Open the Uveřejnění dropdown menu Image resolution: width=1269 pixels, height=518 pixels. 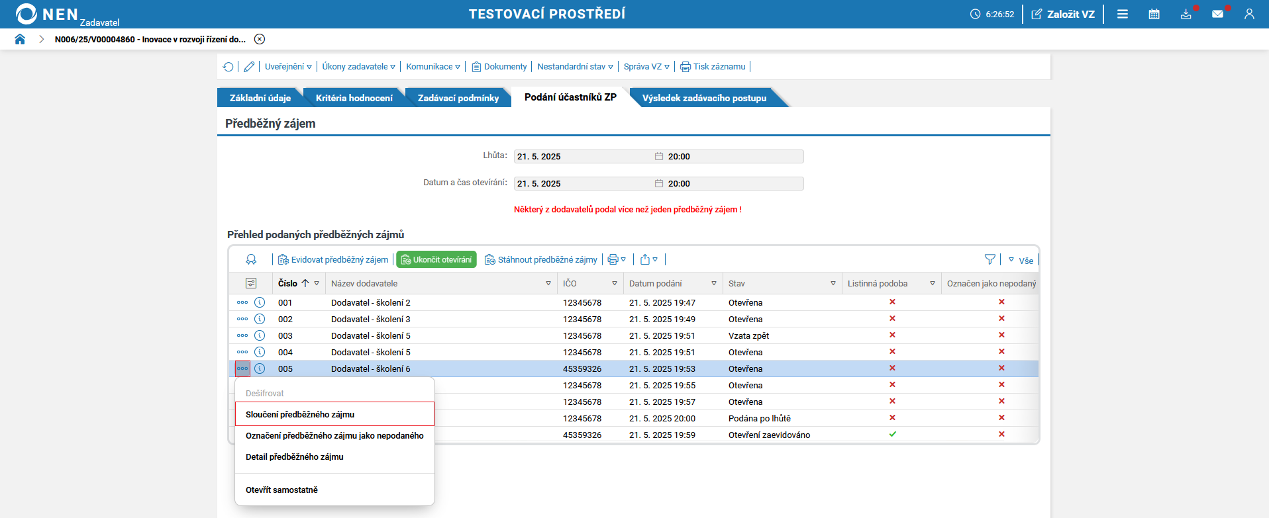pyautogui.click(x=288, y=67)
